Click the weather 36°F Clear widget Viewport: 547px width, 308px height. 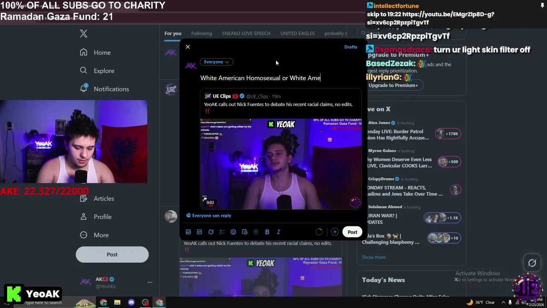[480, 302]
